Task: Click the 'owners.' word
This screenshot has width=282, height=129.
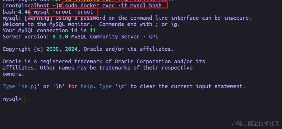Action: click(13, 74)
